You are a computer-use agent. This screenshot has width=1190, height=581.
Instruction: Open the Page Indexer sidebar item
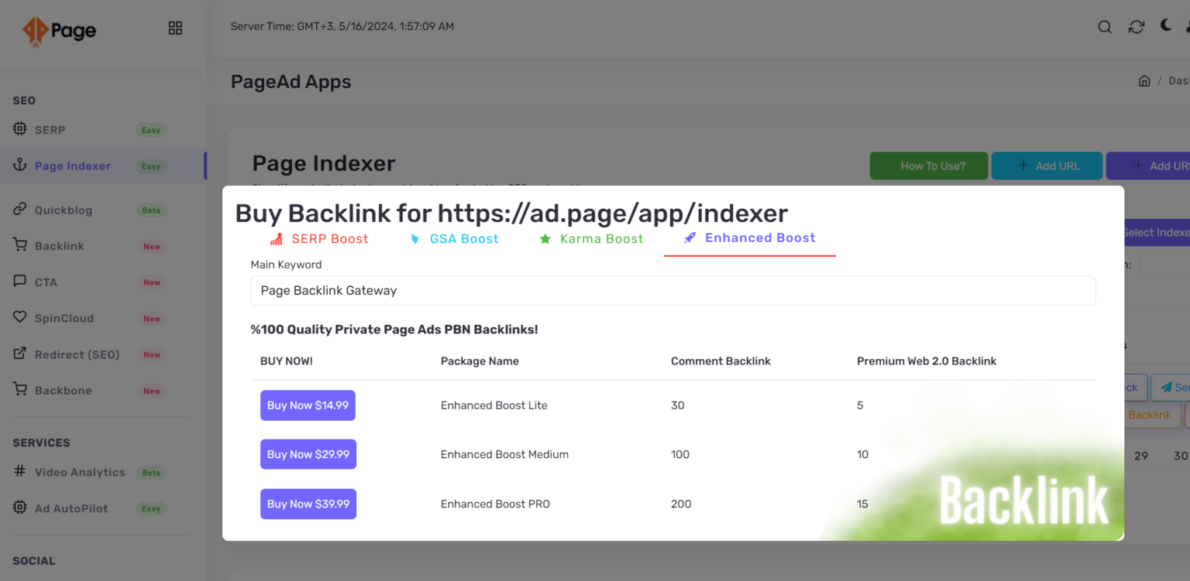[x=71, y=166]
